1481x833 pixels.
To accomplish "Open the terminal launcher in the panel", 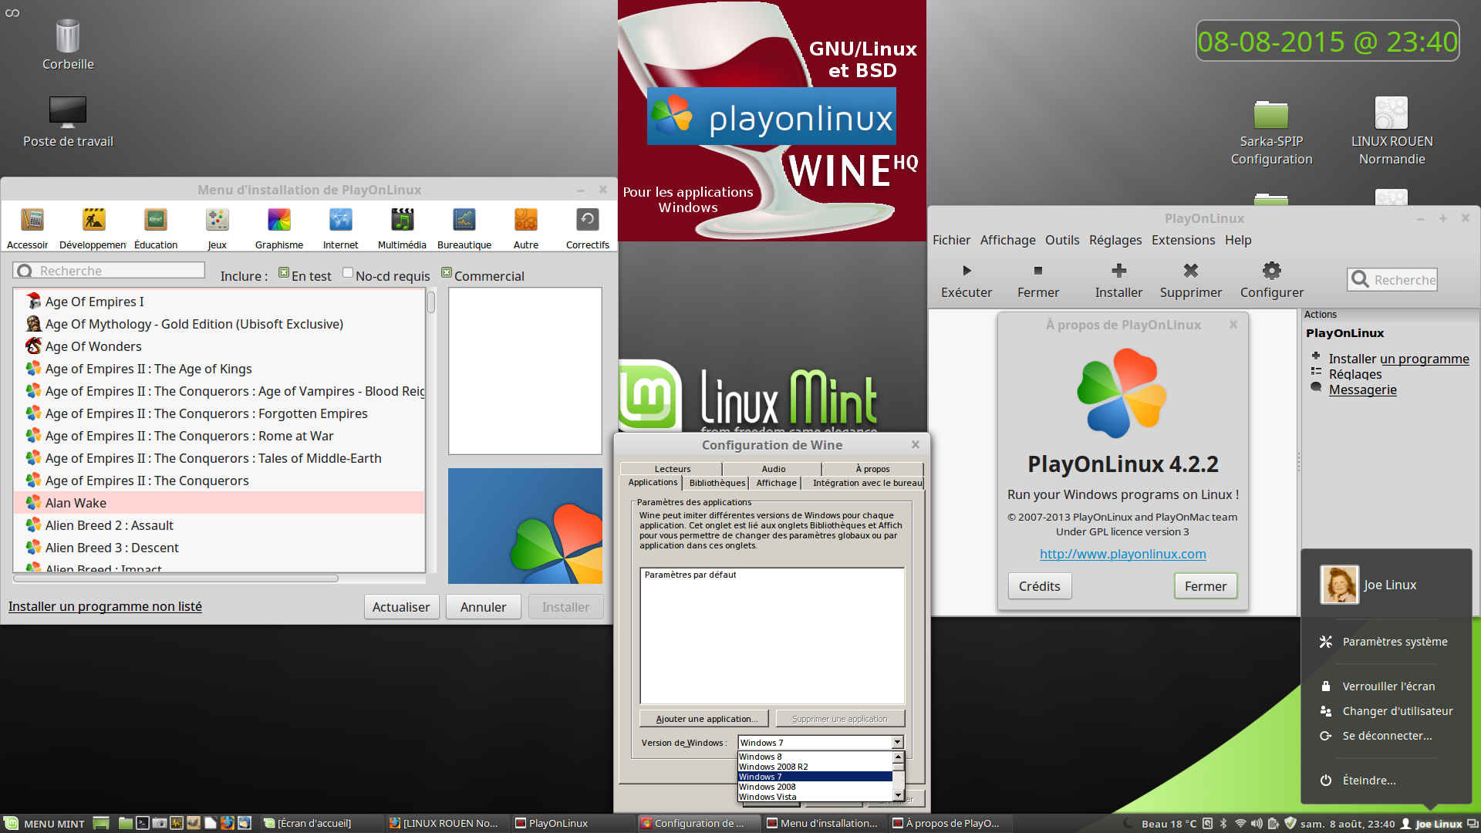I will tap(143, 823).
